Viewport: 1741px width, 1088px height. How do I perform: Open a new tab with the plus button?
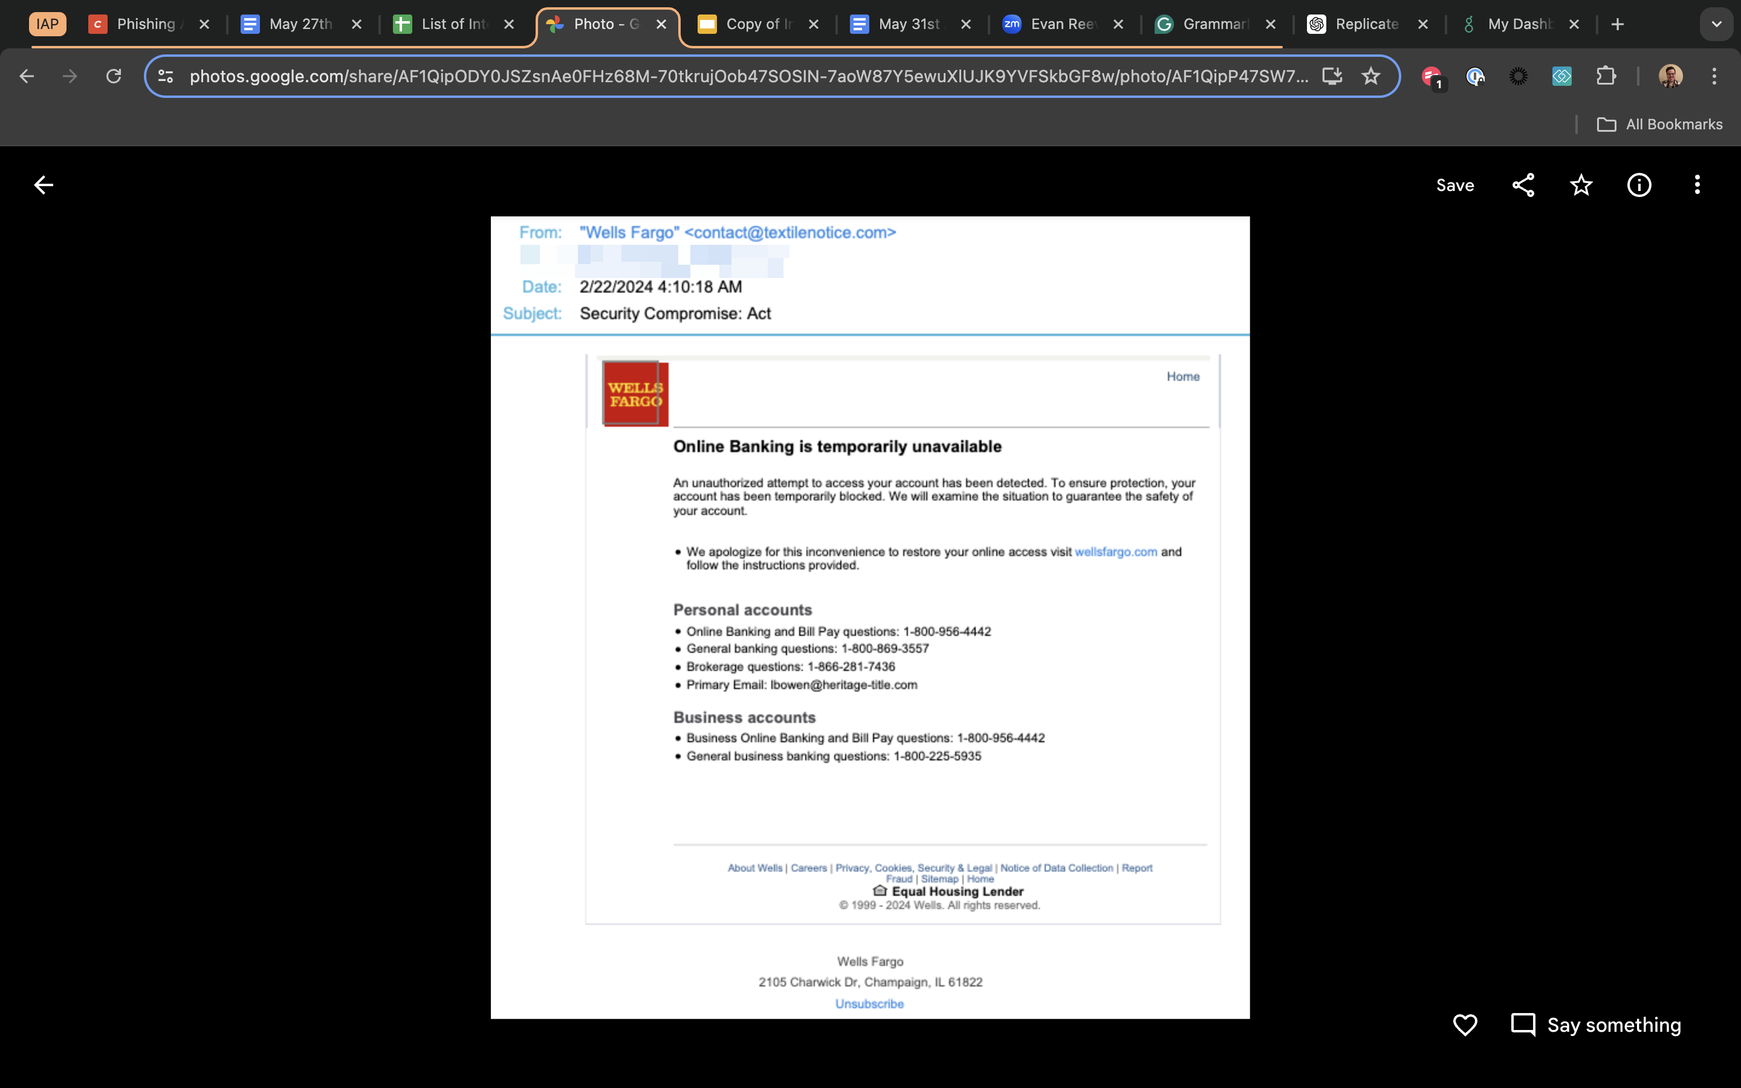click(x=1617, y=24)
